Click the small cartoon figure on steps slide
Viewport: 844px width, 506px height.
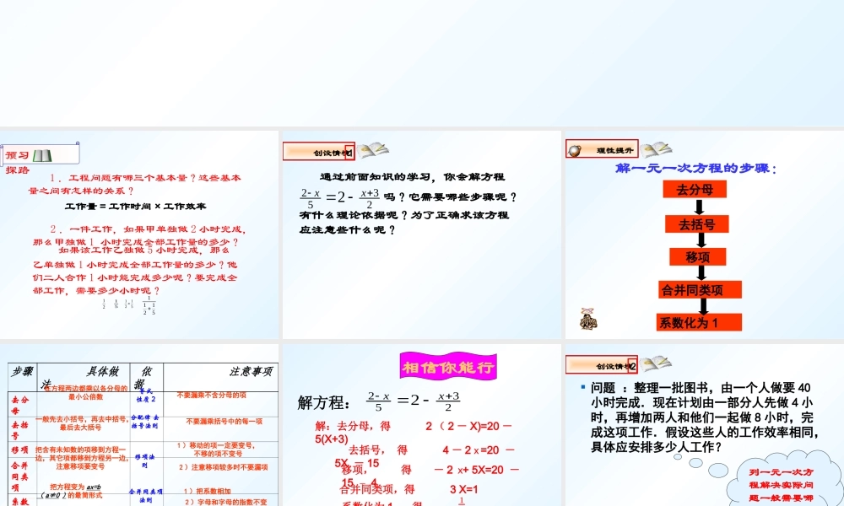coord(588,319)
